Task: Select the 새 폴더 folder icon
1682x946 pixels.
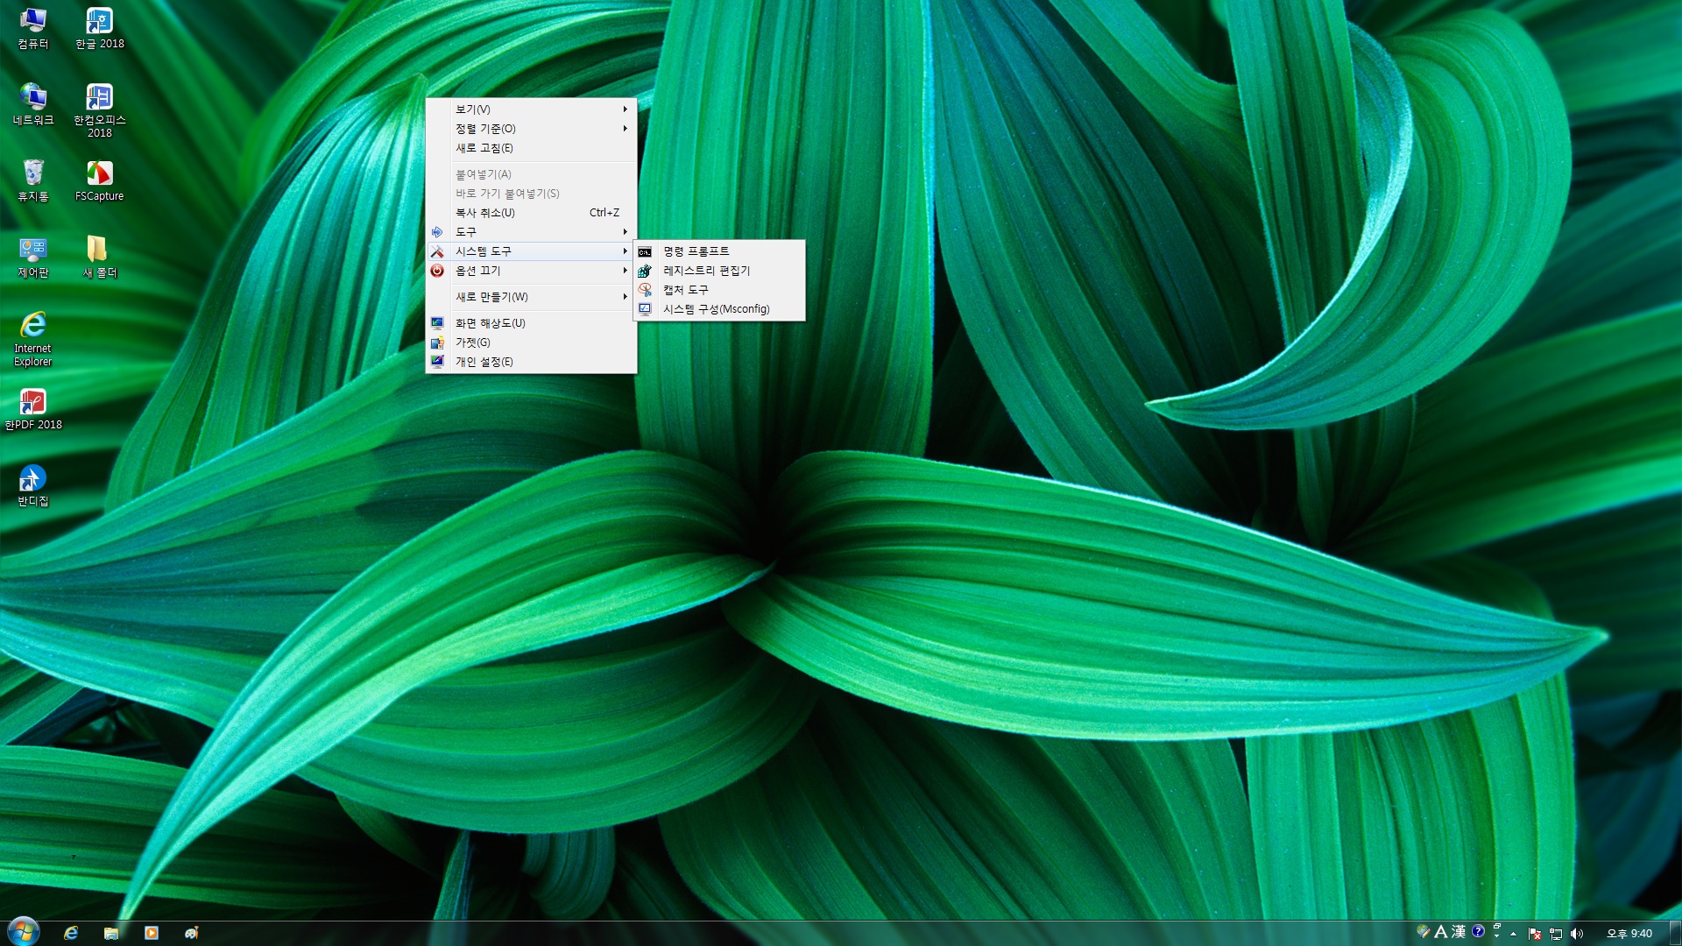Action: (x=99, y=257)
